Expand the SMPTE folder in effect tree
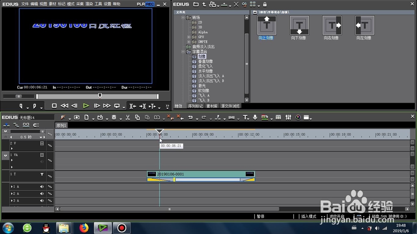This screenshot has height=234, width=417. [189, 42]
